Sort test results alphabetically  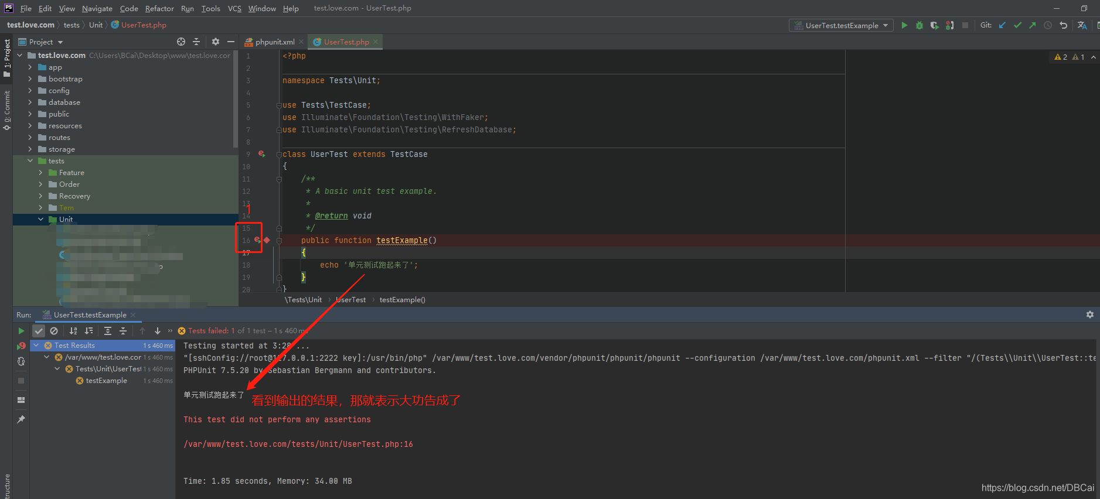73,331
